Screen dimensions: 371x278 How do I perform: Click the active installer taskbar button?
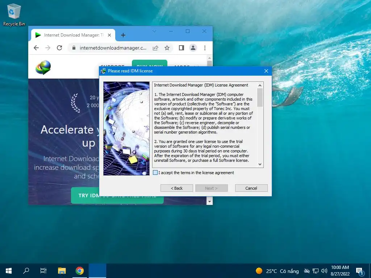point(97,271)
